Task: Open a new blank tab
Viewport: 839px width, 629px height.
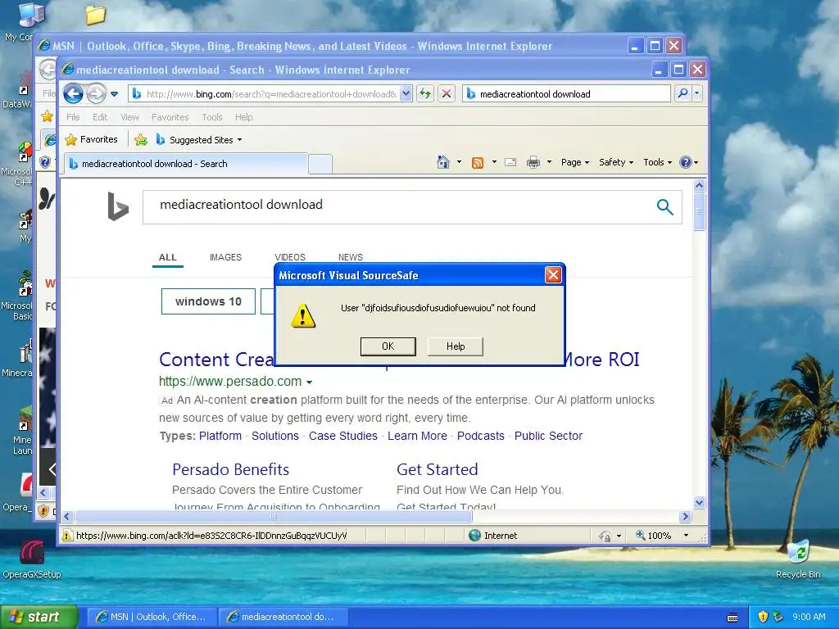Action: pos(320,164)
